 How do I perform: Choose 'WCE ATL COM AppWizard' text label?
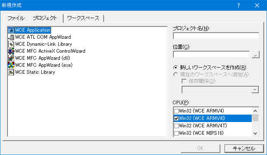(x=43, y=37)
